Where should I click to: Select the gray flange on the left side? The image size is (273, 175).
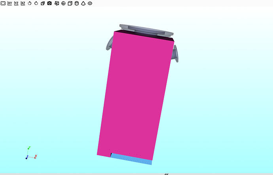click(x=110, y=44)
